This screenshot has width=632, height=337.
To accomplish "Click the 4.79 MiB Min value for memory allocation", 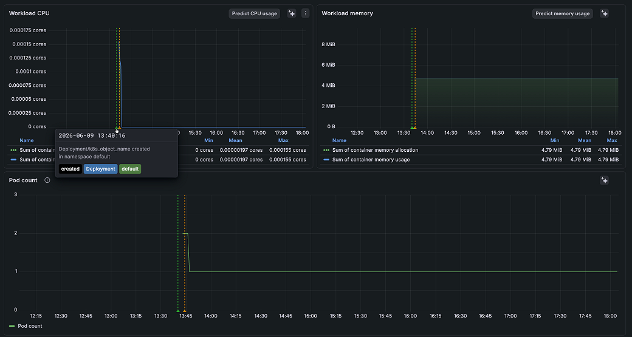I will [x=552, y=150].
